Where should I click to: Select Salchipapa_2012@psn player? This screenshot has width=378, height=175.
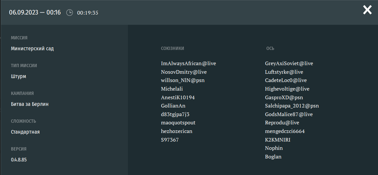(x=292, y=106)
